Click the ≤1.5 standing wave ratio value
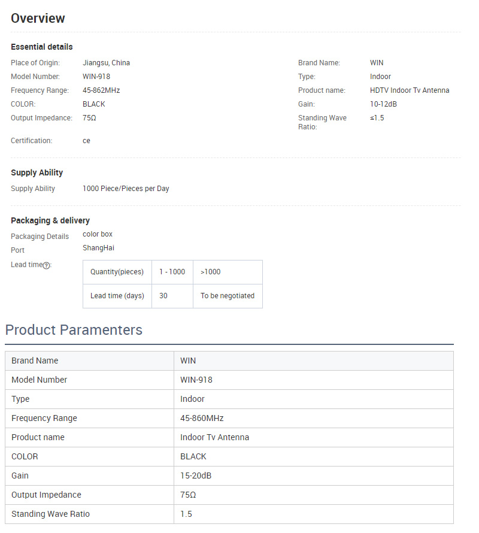479x533 pixels. (x=377, y=118)
